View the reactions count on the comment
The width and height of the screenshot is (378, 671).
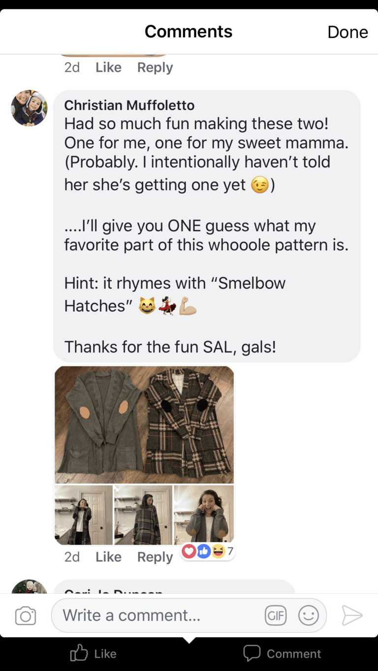click(x=209, y=552)
